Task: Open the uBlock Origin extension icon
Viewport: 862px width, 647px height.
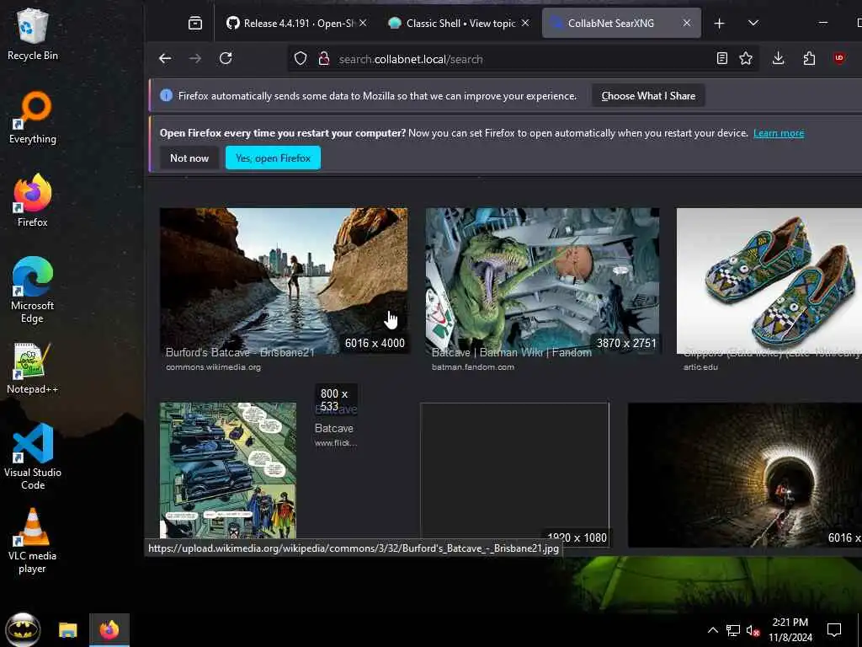Action: pos(839,58)
